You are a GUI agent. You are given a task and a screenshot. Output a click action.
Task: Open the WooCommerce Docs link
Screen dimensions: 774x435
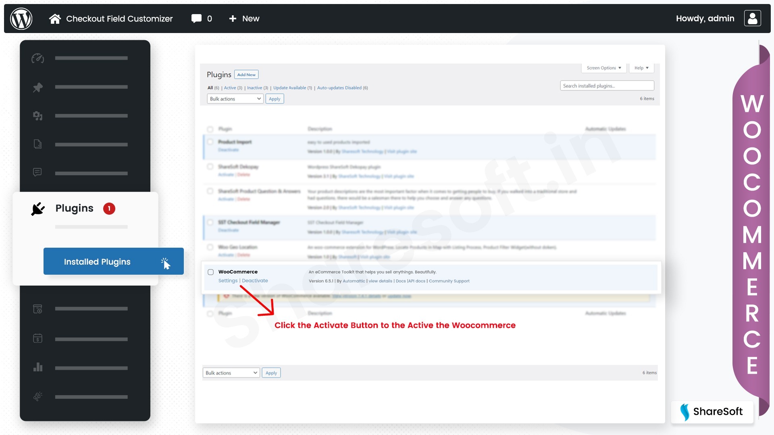(401, 281)
